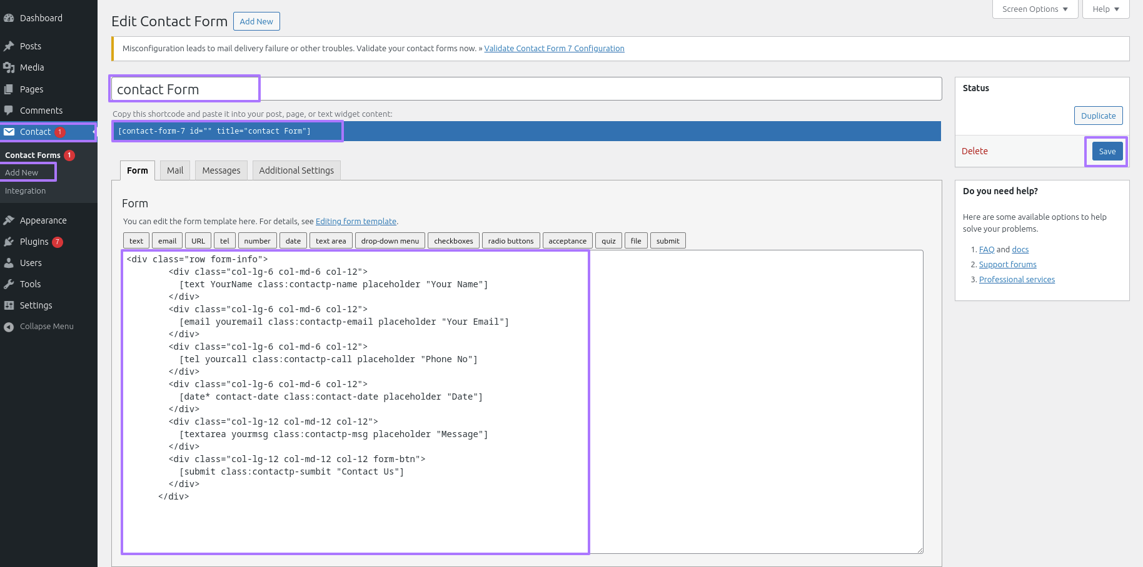Insert a checkboxes tag
The image size is (1143, 567).
coord(454,241)
